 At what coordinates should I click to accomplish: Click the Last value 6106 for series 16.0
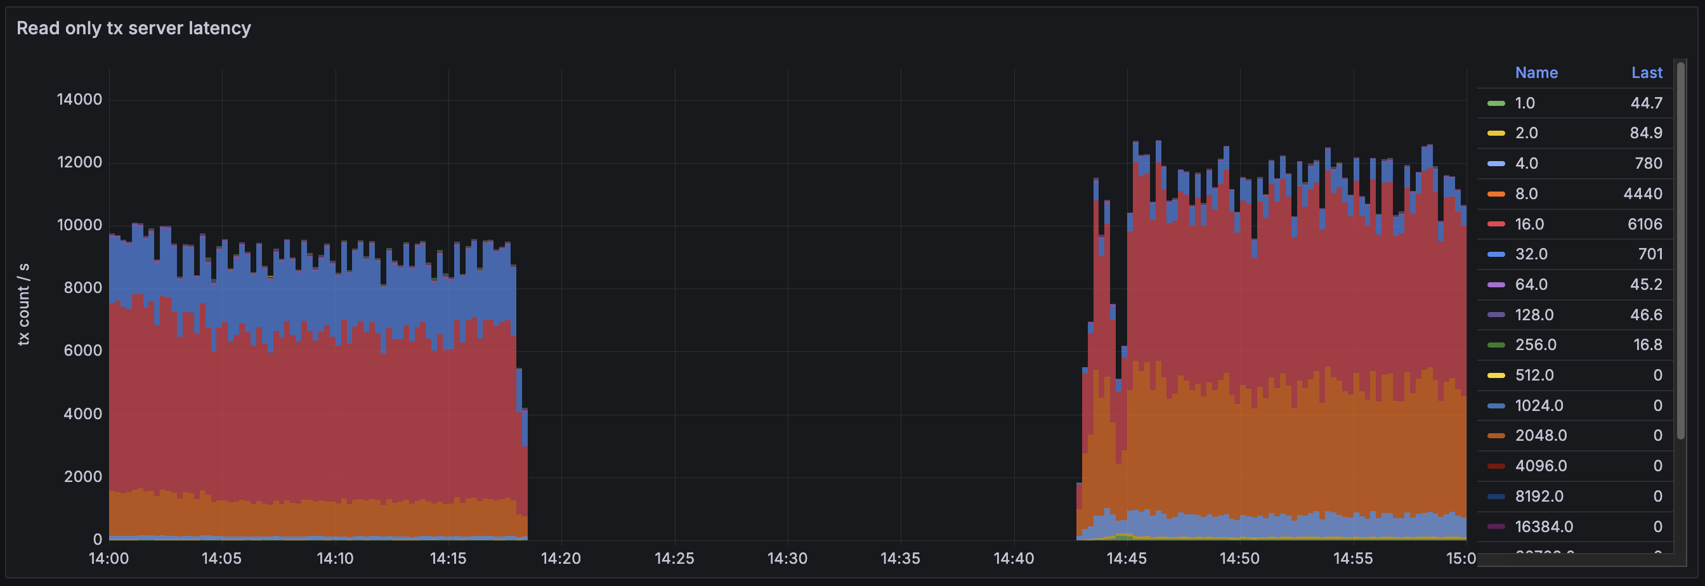coord(1645,225)
